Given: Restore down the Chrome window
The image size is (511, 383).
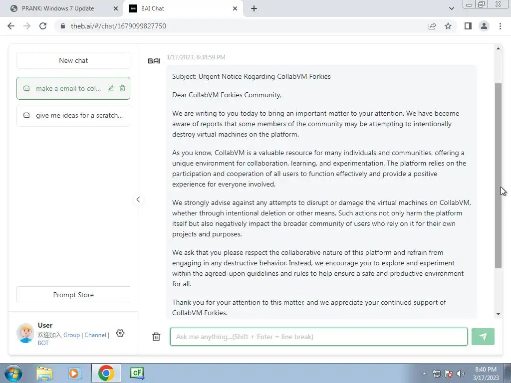Looking at the screenshot, I should pyautogui.click(x=481, y=4).
